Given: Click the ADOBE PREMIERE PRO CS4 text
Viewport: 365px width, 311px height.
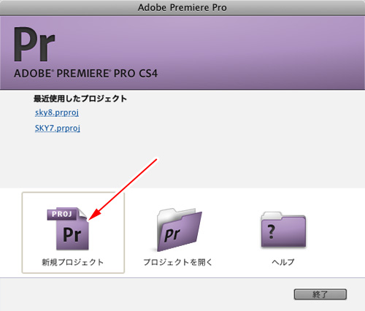Looking at the screenshot, I should 85,74.
